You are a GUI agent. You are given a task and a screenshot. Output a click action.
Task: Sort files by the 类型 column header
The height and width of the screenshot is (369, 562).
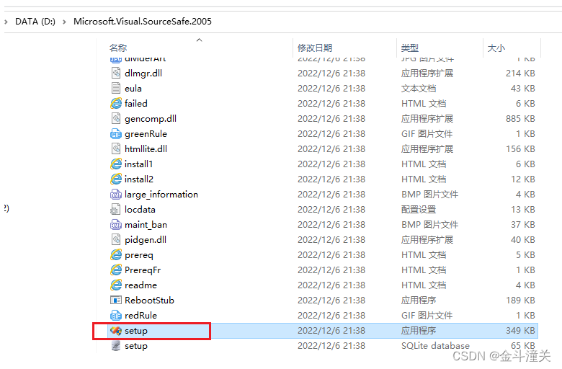pos(410,48)
